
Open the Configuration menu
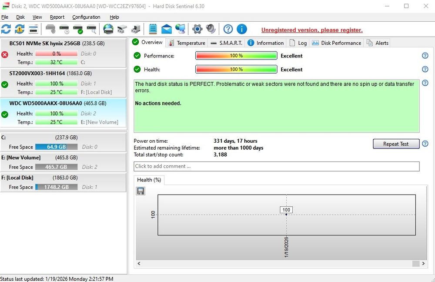tap(86, 17)
